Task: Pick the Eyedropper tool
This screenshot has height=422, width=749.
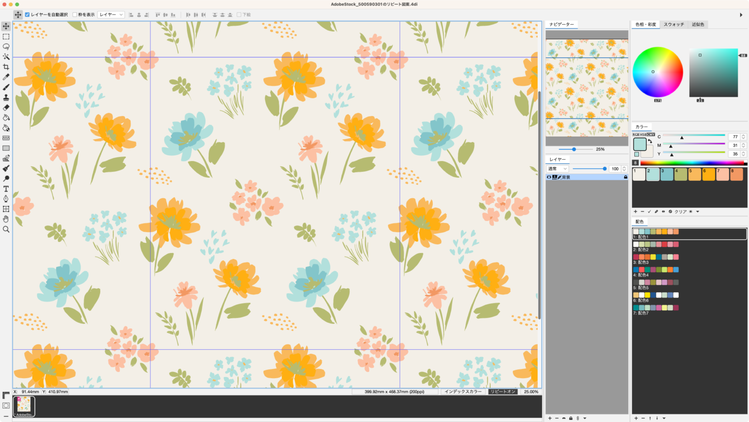Action: point(6,77)
